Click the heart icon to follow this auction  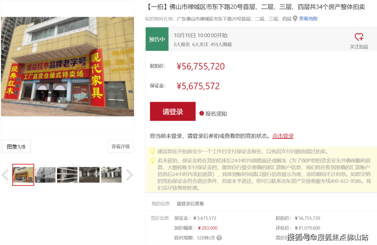pos(359,37)
